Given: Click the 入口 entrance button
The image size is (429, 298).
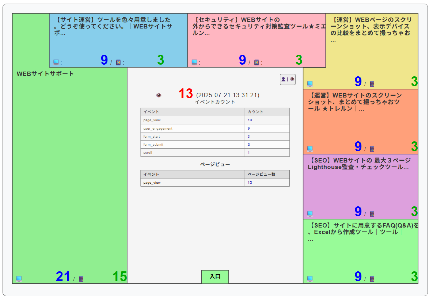Looking at the screenshot, I should (215, 277).
